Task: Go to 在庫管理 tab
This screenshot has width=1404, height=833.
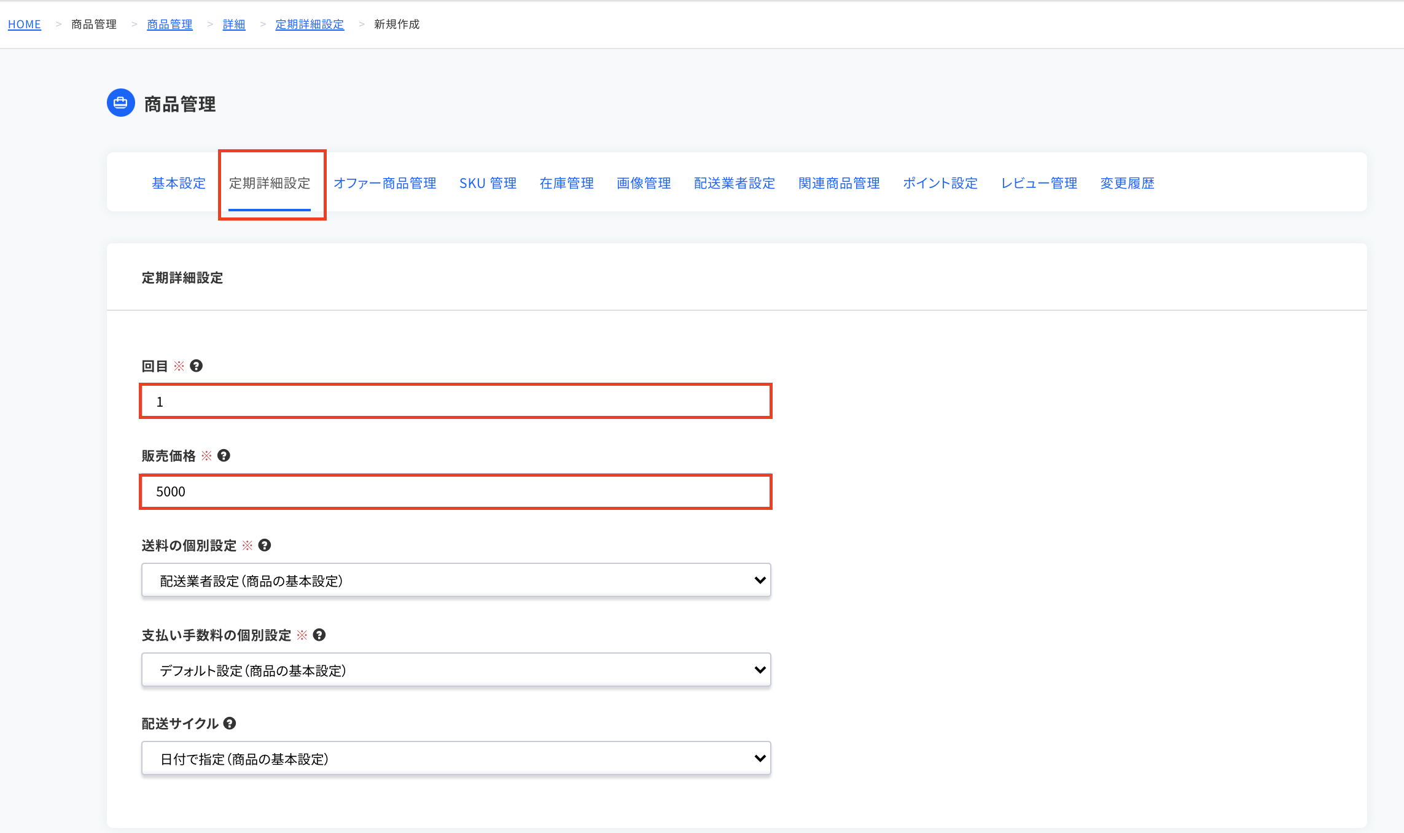Action: click(566, 183)
